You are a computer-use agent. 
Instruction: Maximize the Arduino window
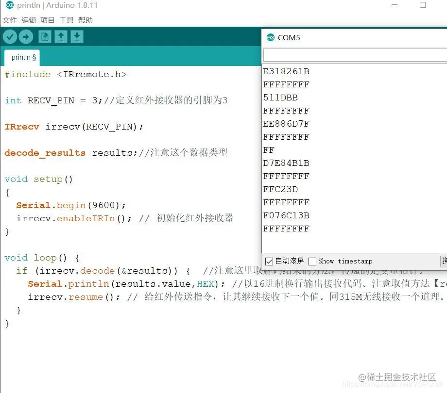423,5
